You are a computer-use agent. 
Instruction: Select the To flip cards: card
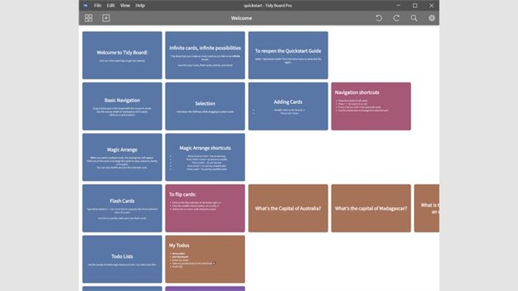click(205, 208)
